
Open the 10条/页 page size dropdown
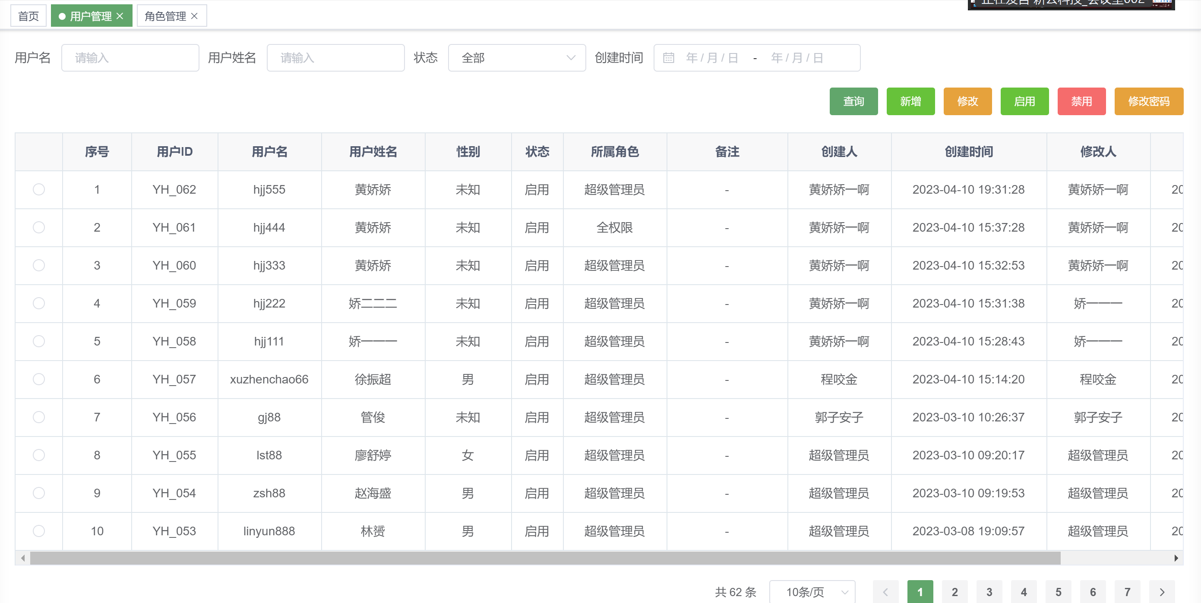point(812,592)
